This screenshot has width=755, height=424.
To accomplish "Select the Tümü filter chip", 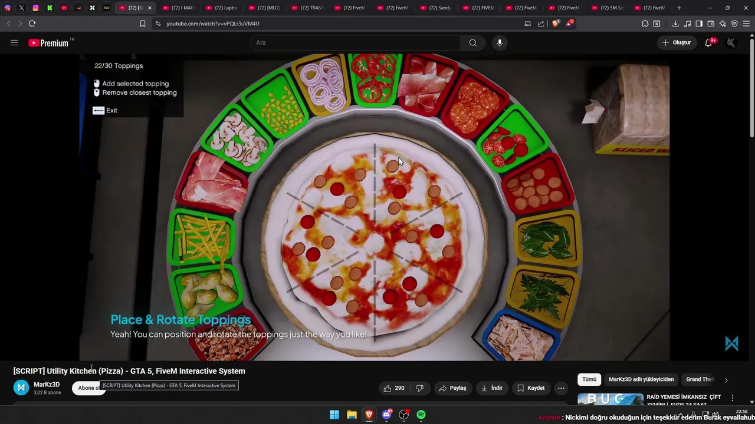I will click(589, 379).
